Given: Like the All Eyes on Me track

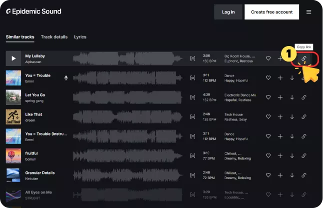Looking at the screenshot, I should click(x=268, y=194).
